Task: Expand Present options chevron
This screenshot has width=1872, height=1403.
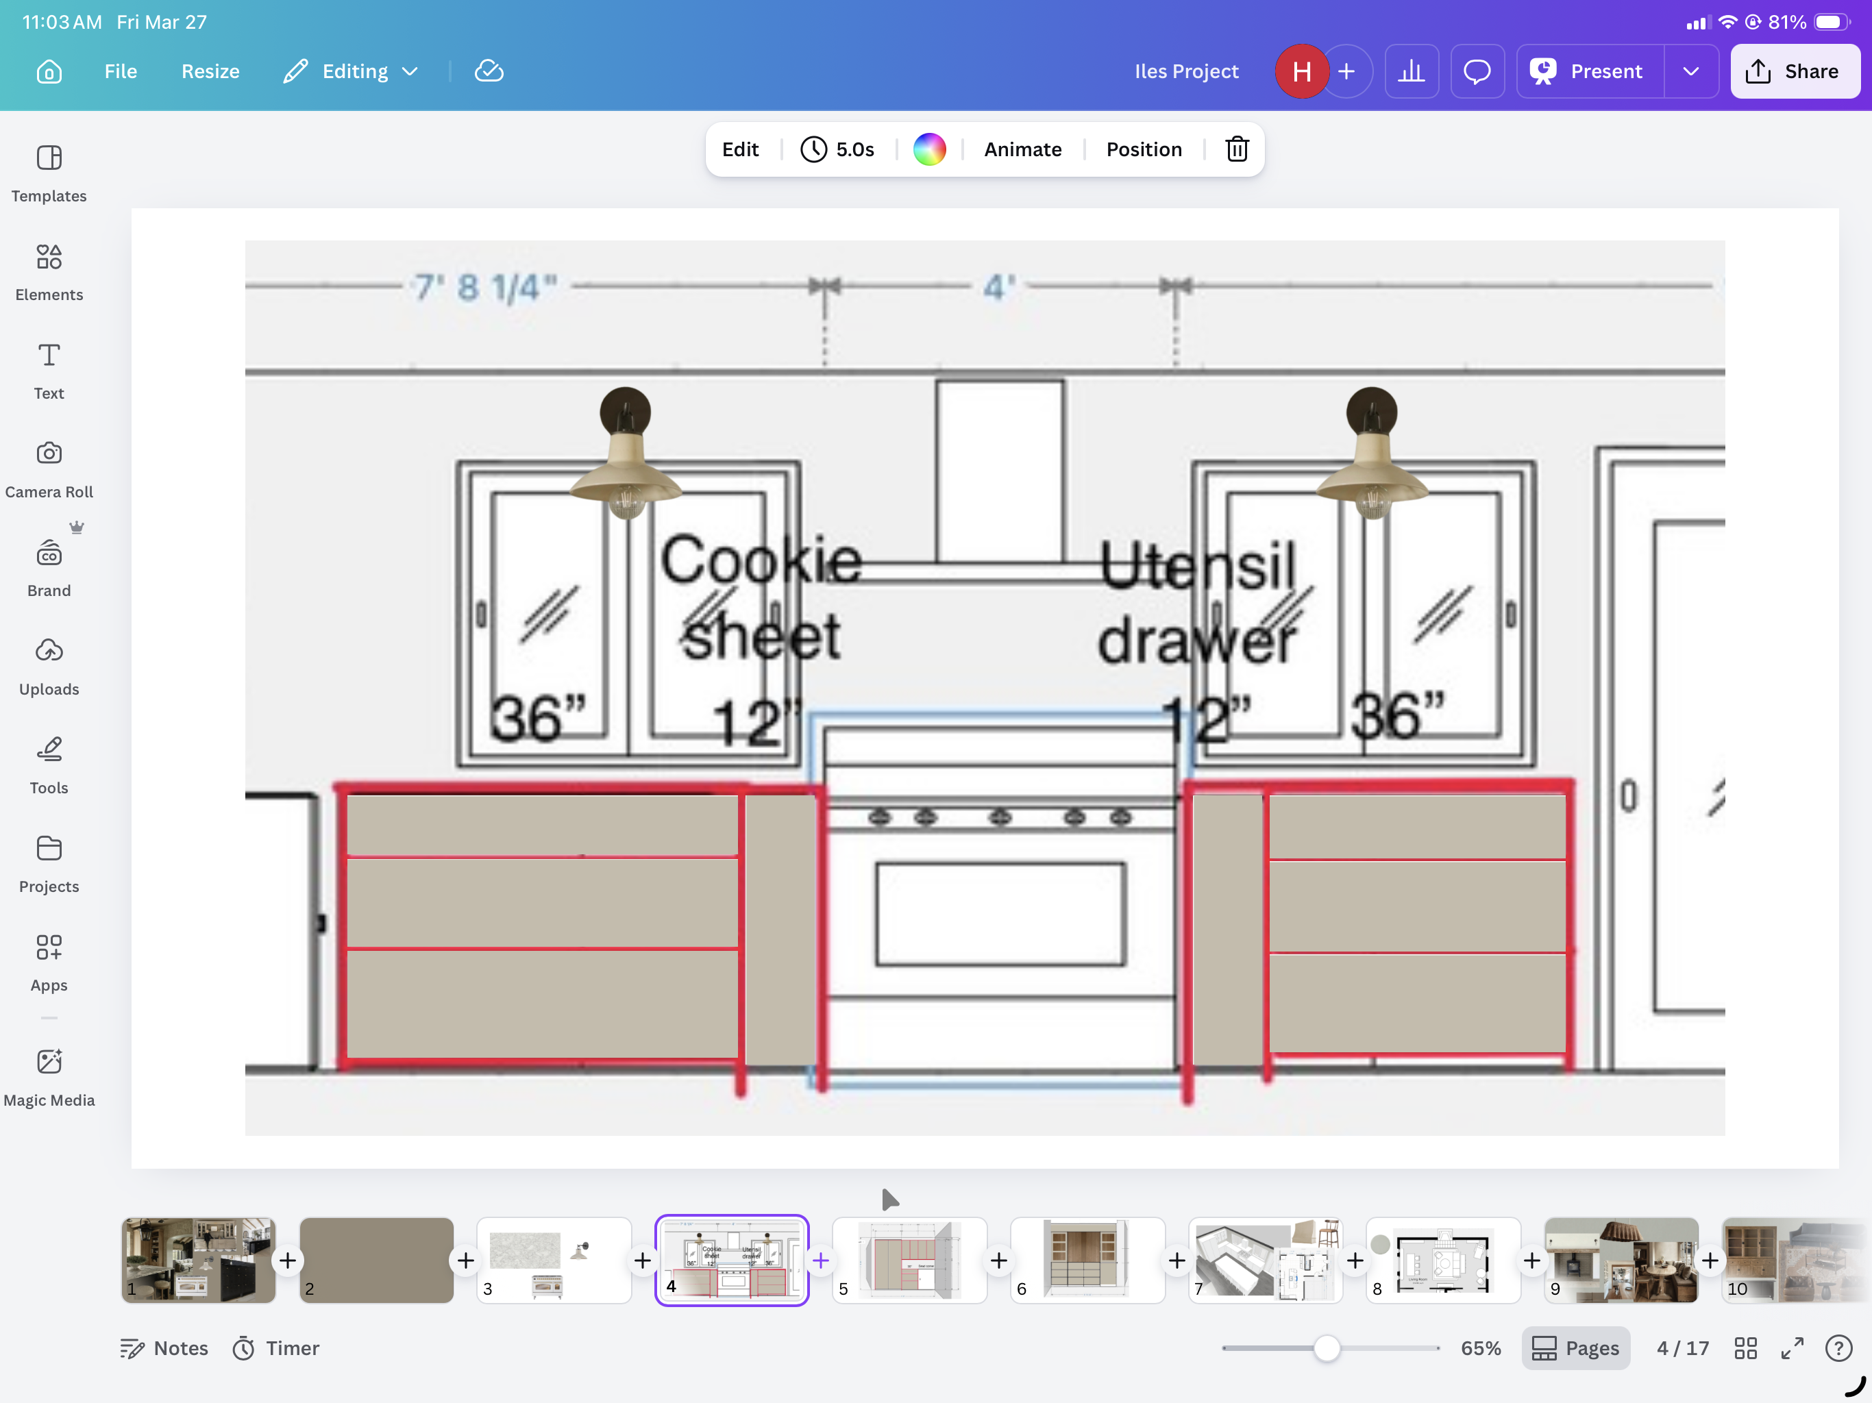Action: tap(1690, 71)
